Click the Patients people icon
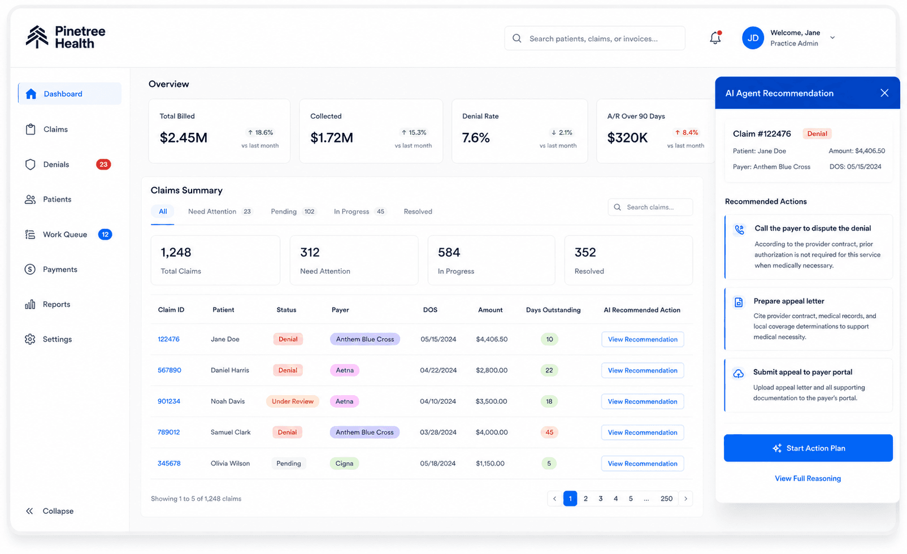The height and width of the screenshot is (554, 907). coord(31,200)
